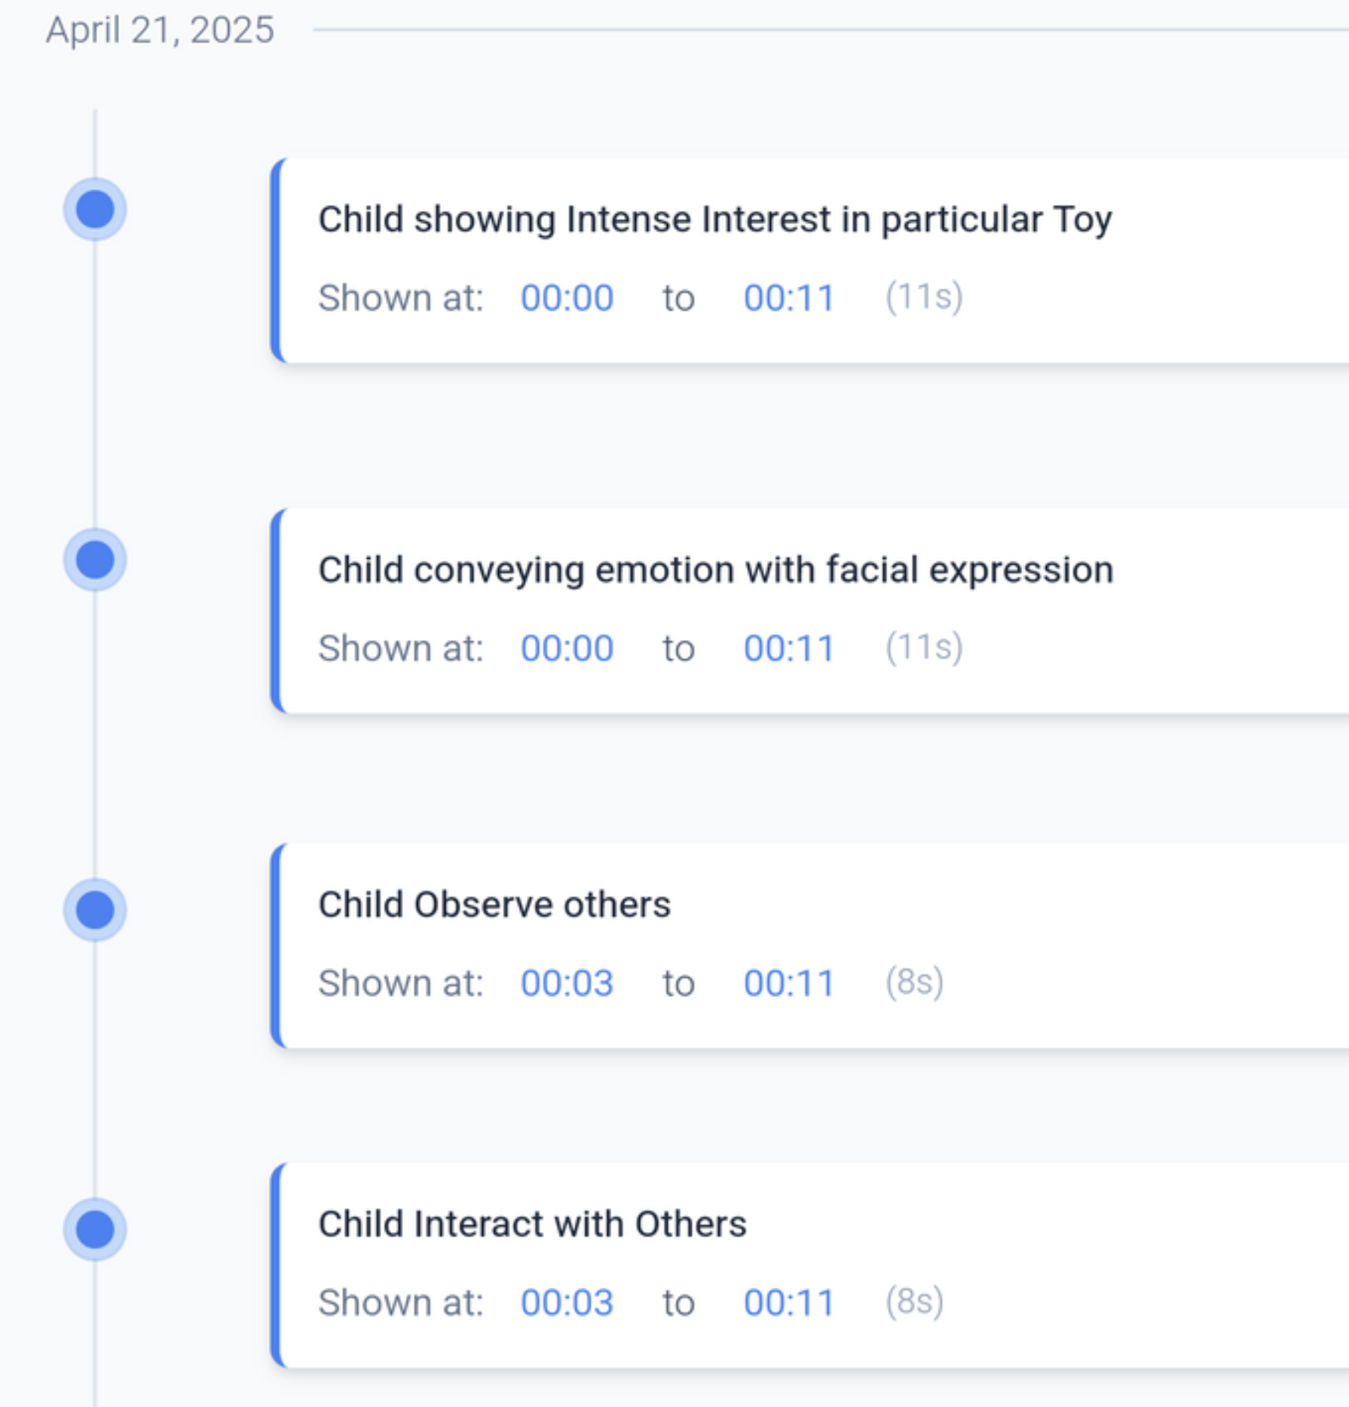Open end timestamp 00:11 of Child Observe others

[x=788, y=982]
